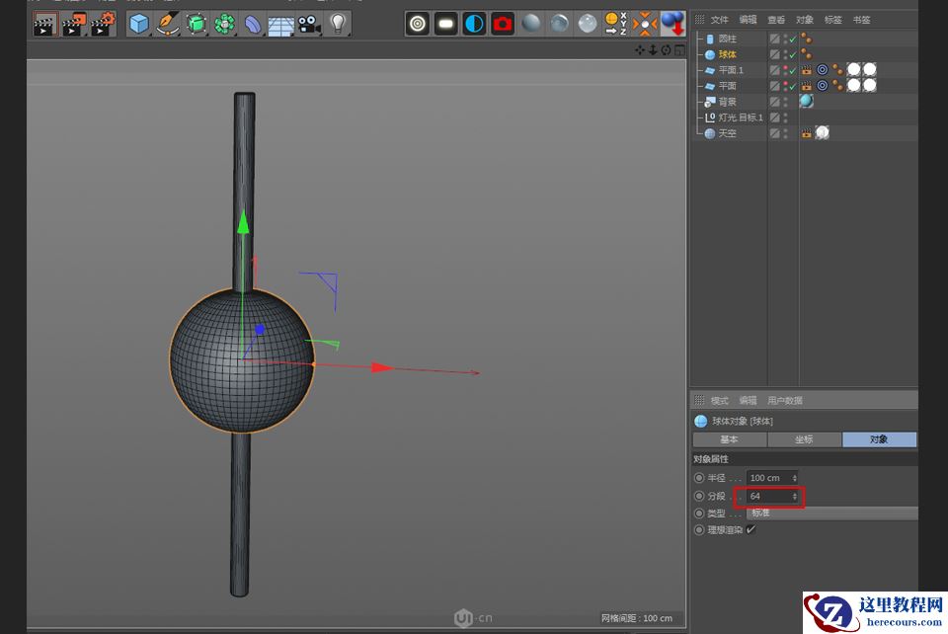Toggle the green enable checkmark beside 球体
The height and width of the screenshot is (634, 948).
791,52
